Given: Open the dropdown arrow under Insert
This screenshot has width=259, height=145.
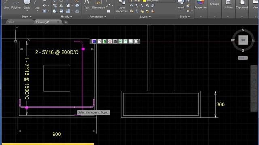Looking at the screenshot, I should tap(181, 10).
